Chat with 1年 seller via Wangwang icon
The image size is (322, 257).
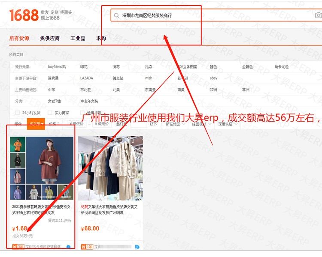coord(137,247)
